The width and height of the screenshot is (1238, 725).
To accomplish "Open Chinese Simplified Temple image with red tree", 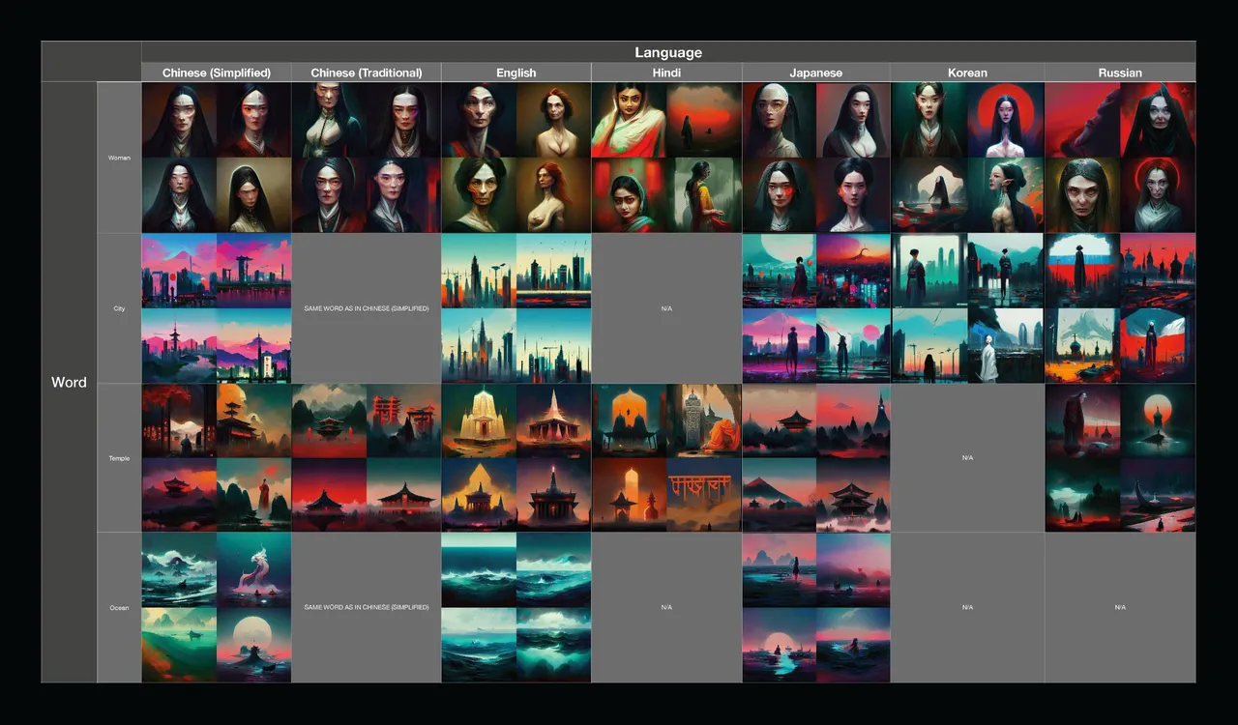I will click(179, 420).
